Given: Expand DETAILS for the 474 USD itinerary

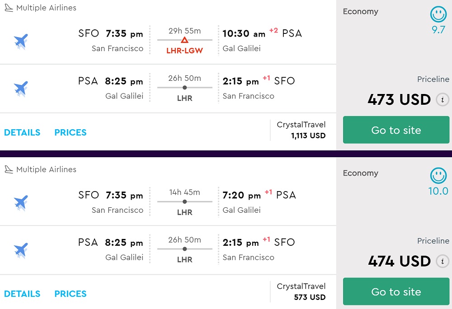Looking at the screenshot, I should pyautogui.click(x=22, y=294).
